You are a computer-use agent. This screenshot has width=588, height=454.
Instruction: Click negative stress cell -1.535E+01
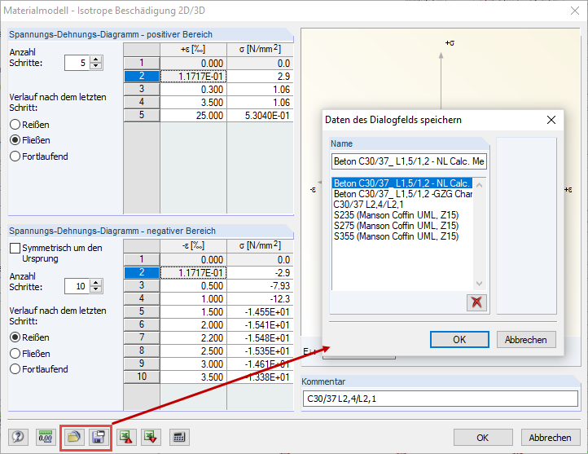click(260, 350)
